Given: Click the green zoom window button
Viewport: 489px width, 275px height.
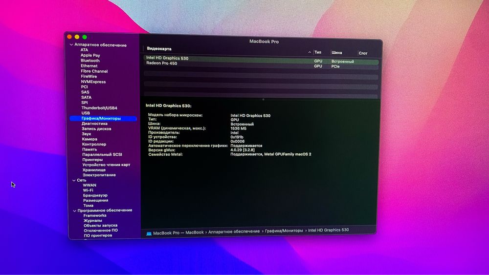Looking at the screenshot, I should pos(85,37).
